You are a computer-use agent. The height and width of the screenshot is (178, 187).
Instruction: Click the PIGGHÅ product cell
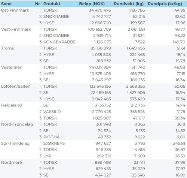pyautogui.click(x=52, y=137)
